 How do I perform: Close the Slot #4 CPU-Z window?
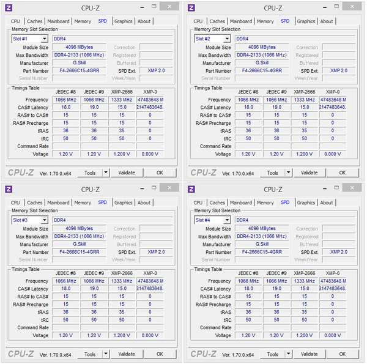point(352,188)
